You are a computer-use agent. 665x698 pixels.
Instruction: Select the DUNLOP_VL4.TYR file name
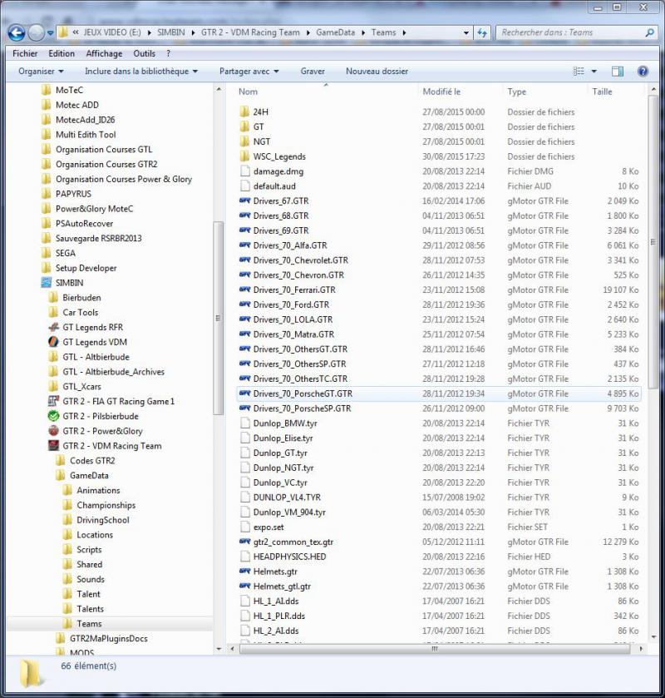tap(287, 498)
